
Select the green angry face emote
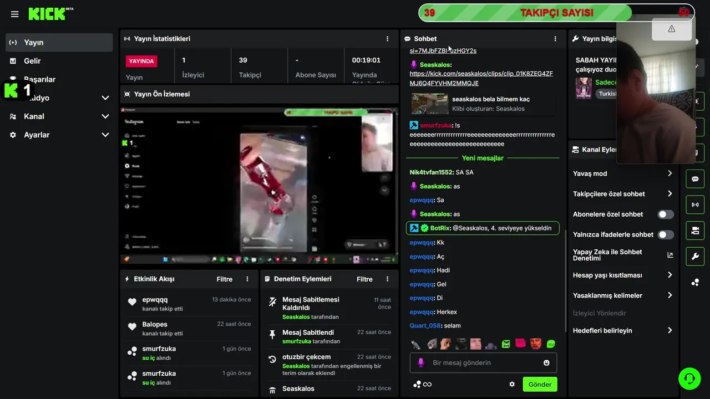tap(506, 344)
